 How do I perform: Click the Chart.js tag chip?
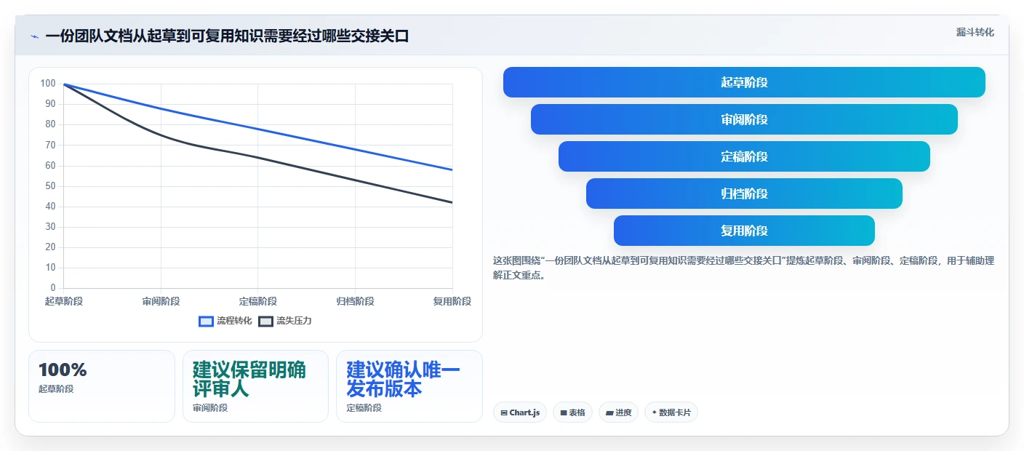520,412
